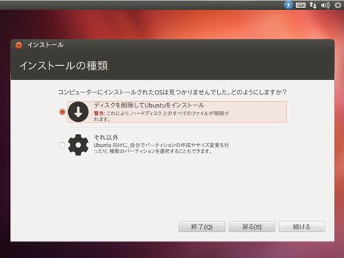Screen dimensions: 344x258
Task: Click the partition description text under それ以外
Action: pos(161,148)
